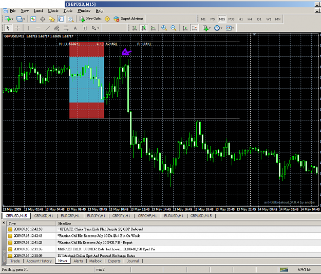Viewport: 321px width, 274px height.
Task: Open the Window menu
Action: point(84,11)
